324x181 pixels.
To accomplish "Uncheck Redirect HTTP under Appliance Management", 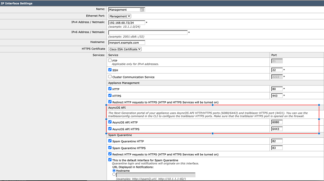I will [x=110, y=102].
